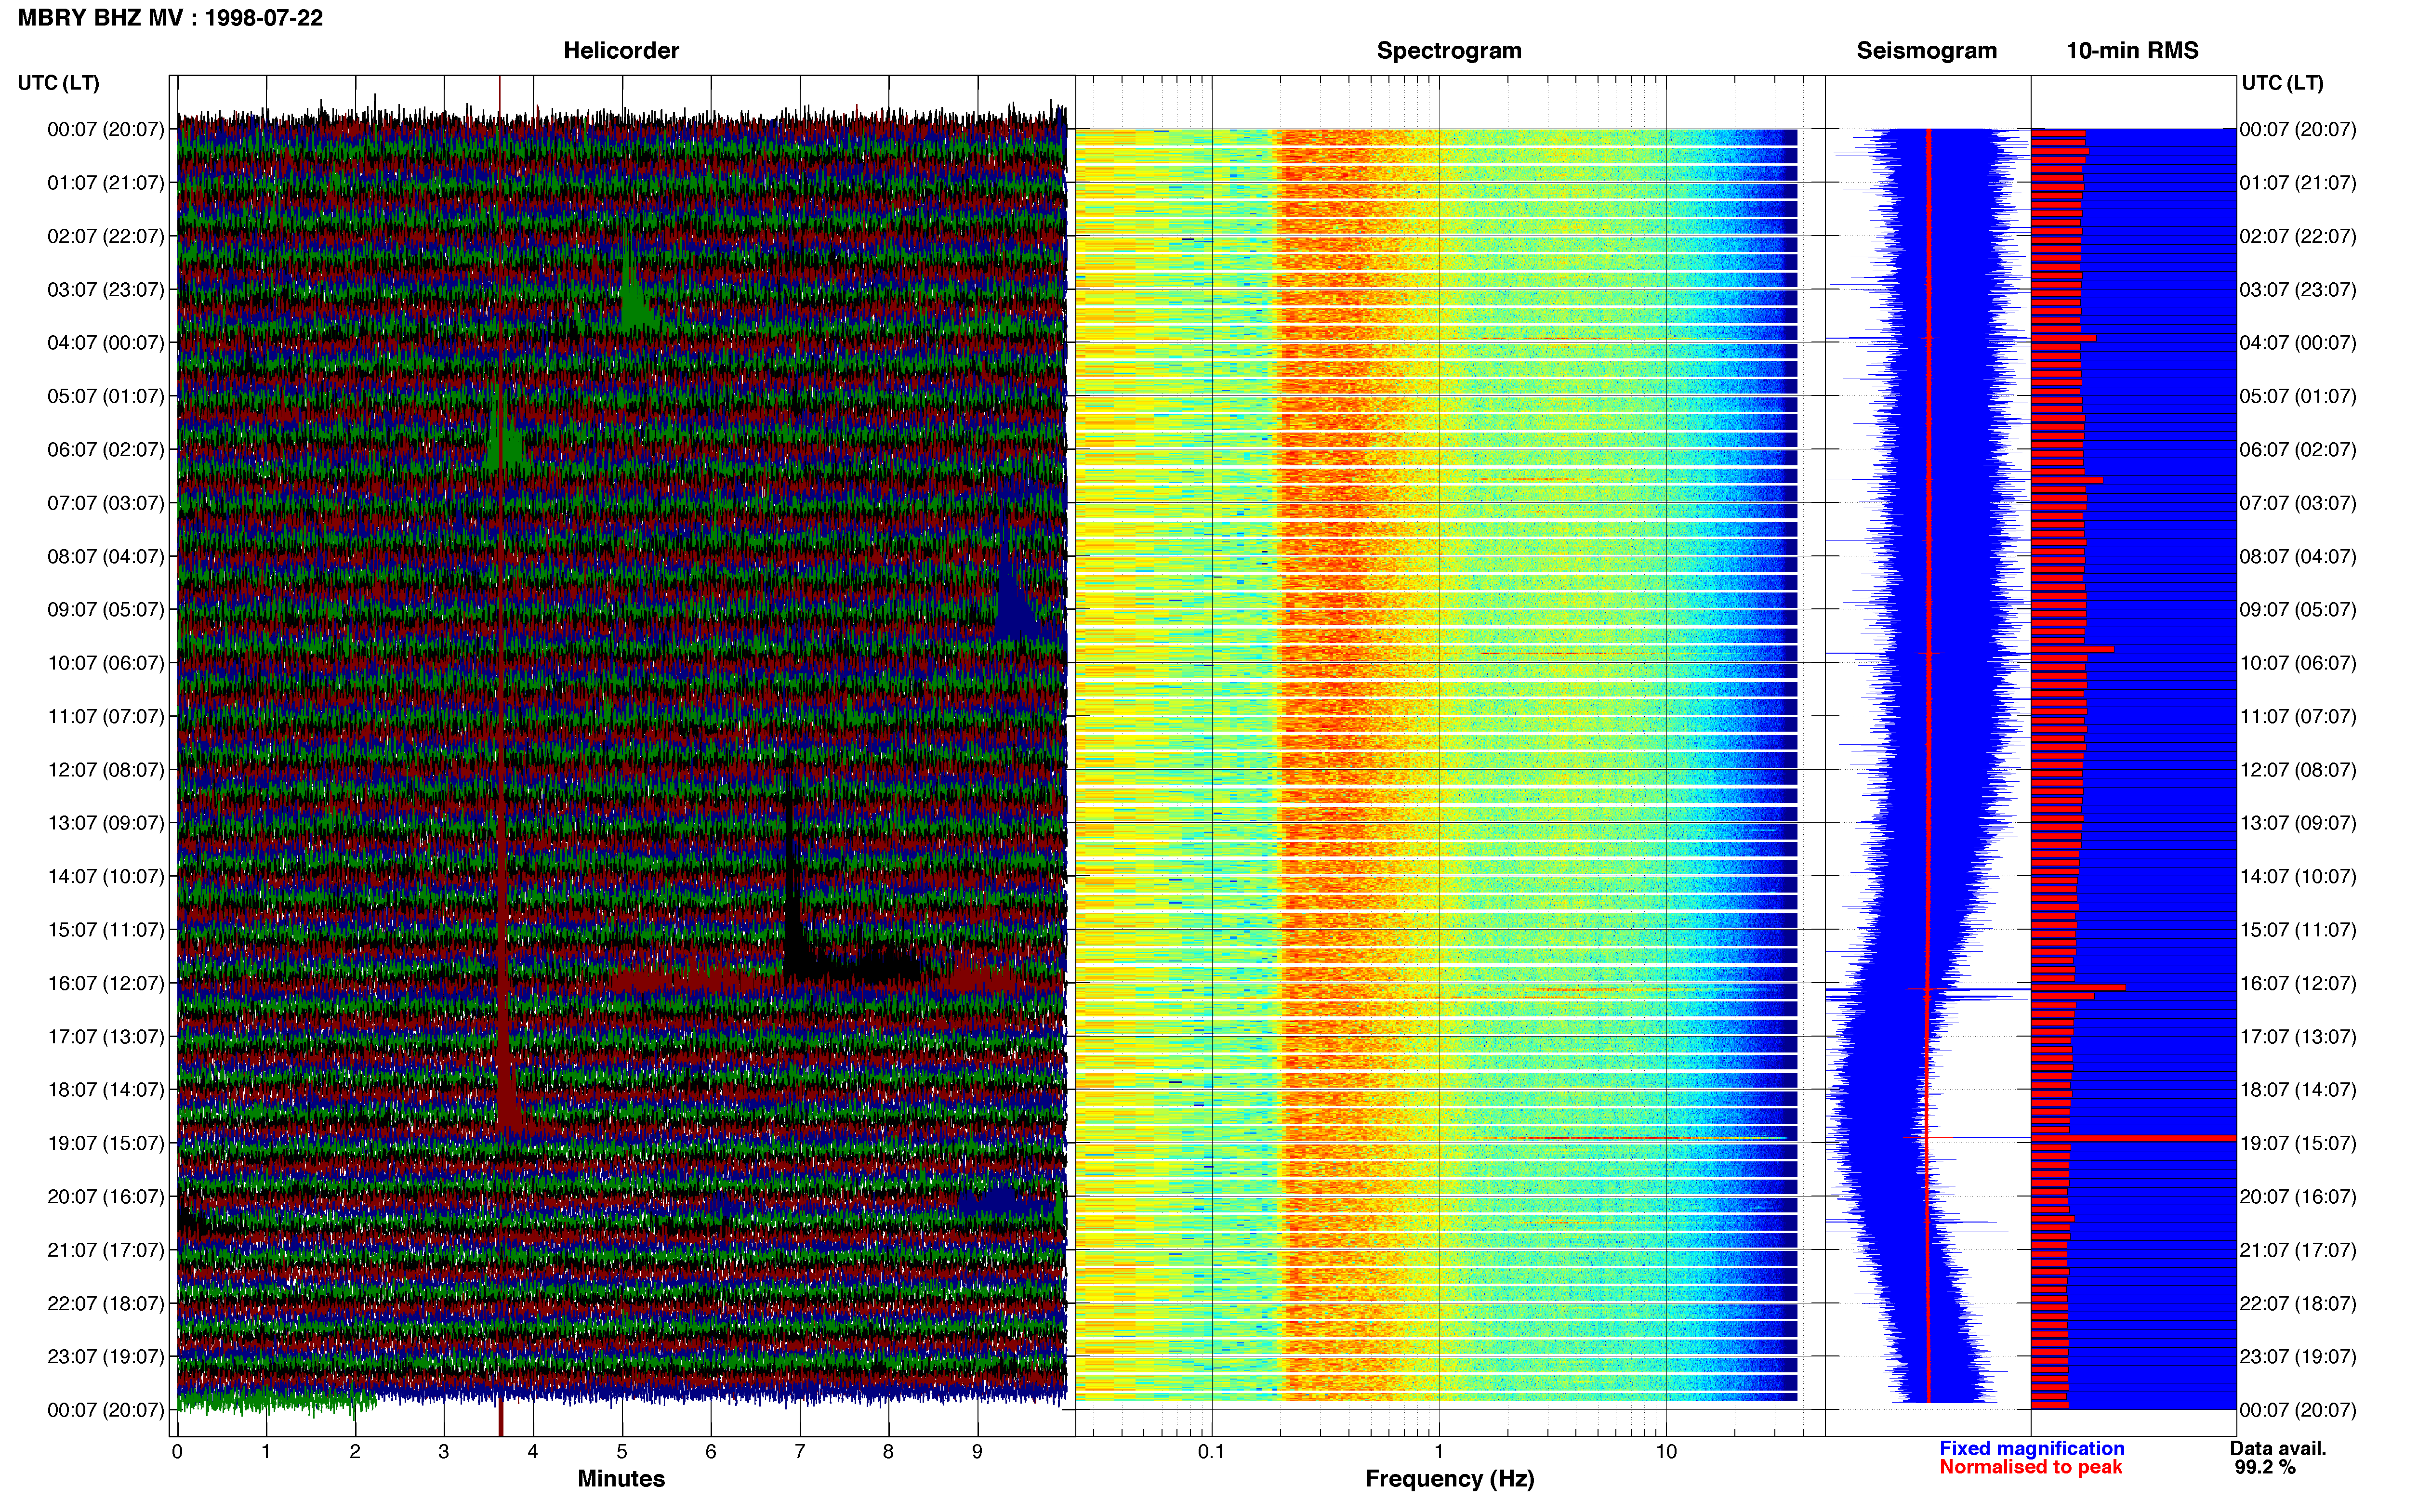Select left time label '06:07 (02:07)'
The image size is (2418, 1512).
click(x=106, y=450)
